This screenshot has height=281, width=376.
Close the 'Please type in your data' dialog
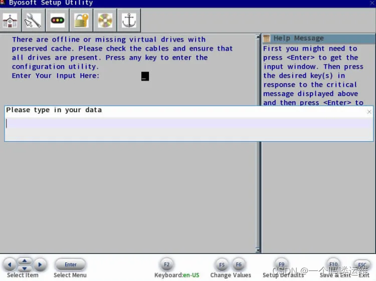(369, 112)
